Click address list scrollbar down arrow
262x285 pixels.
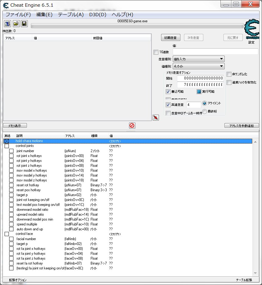coord(255,273)
